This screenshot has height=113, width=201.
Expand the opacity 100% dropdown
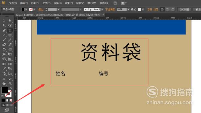tap(128, 10)
